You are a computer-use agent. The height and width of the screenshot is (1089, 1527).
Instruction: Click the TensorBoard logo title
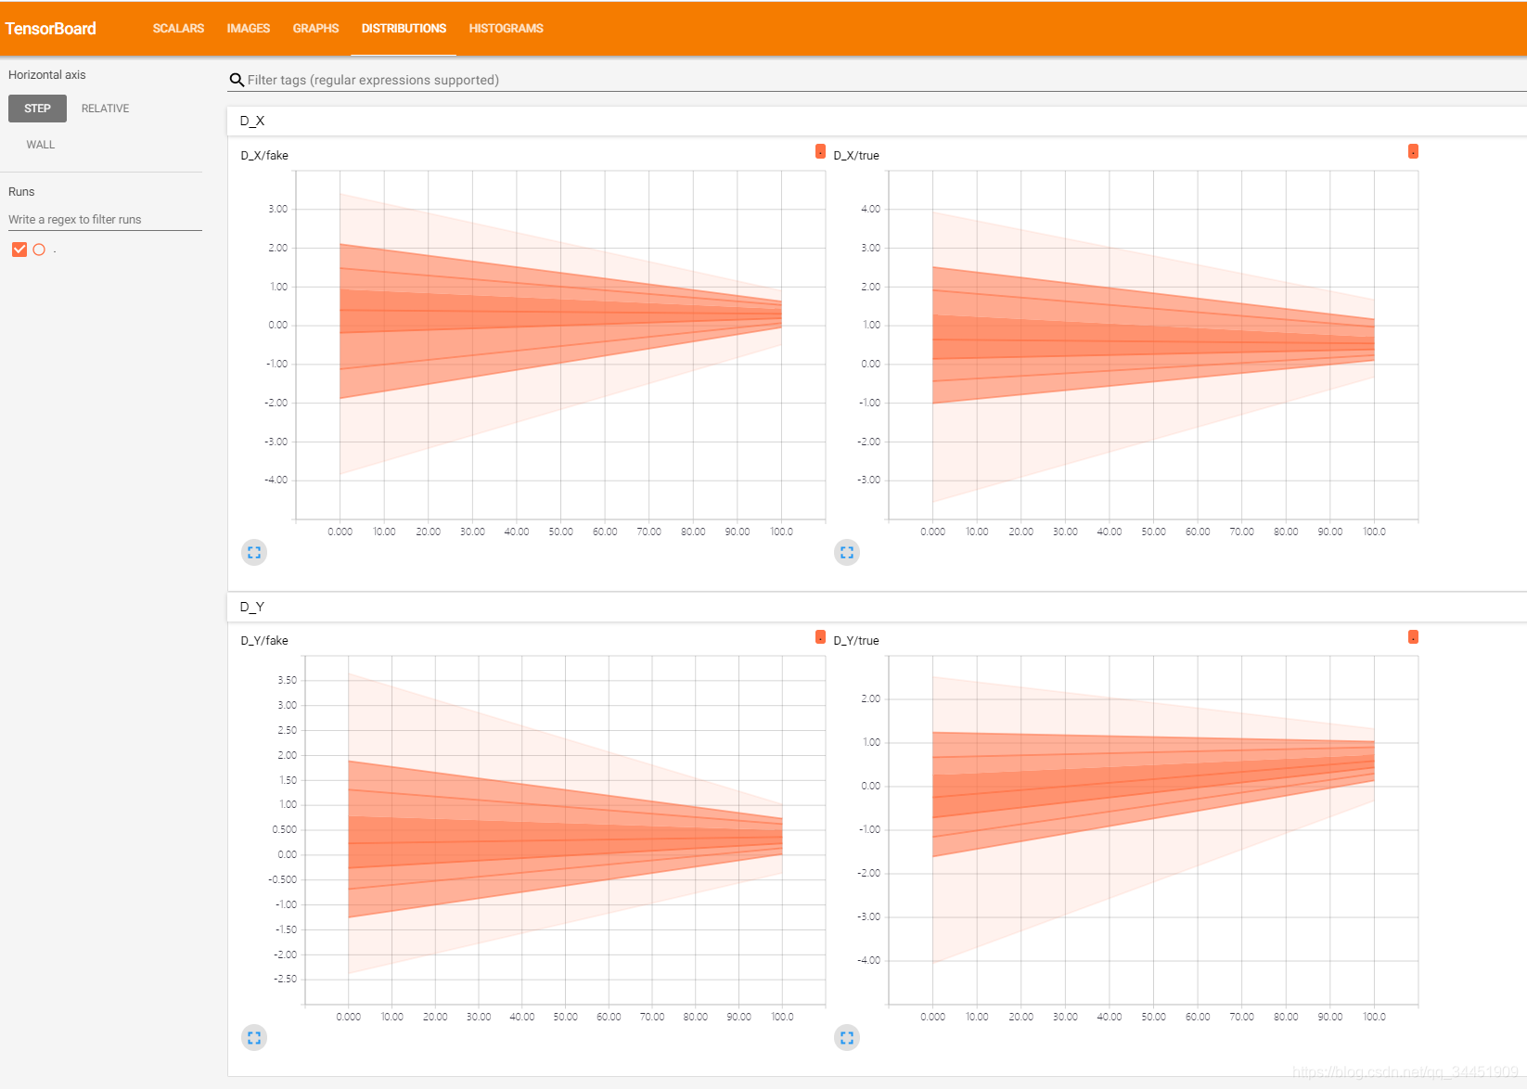[51, 29]
